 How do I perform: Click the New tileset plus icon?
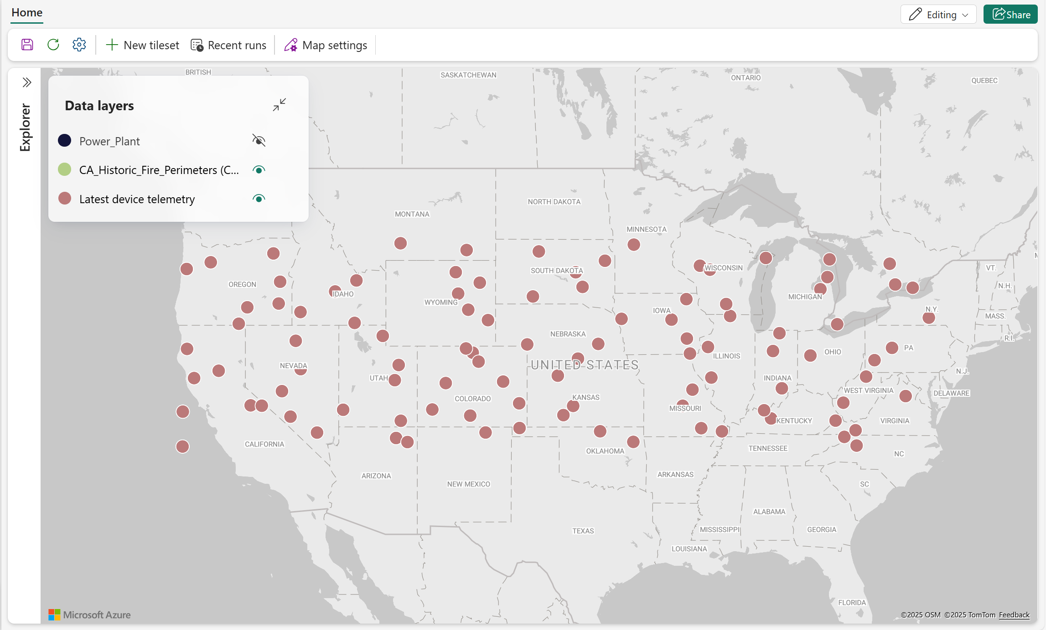112,45
